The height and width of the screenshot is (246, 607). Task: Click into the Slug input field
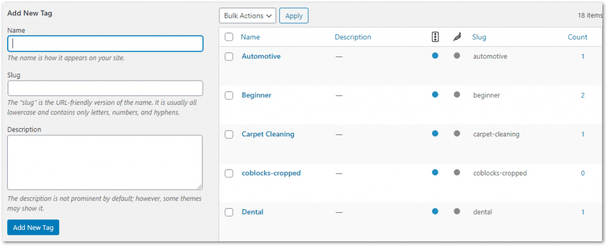(x=105, y=88)
